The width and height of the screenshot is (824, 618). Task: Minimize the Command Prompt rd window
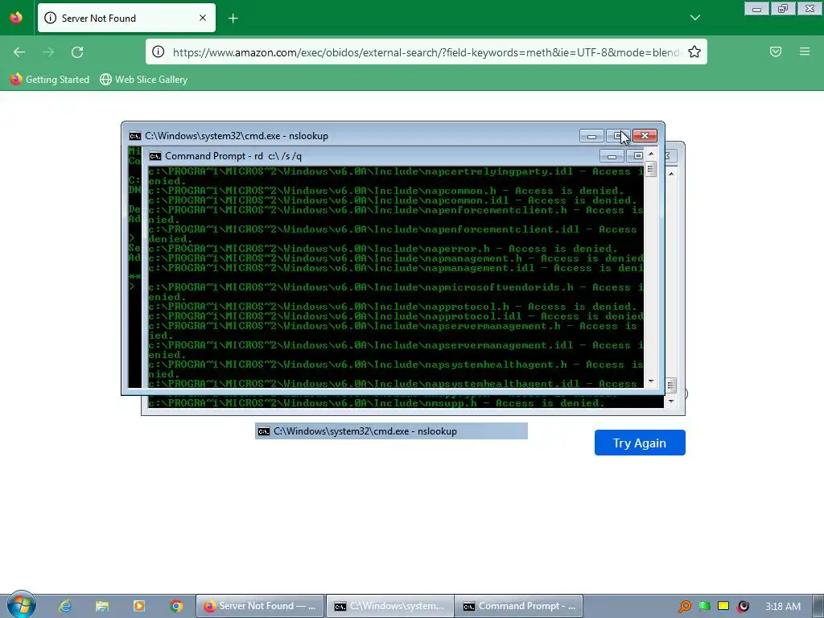click(x=612, y=156)
